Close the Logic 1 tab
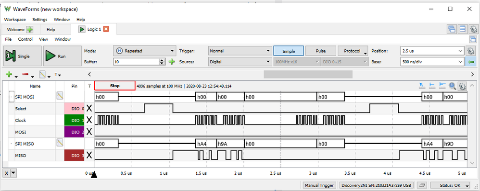The height and width of the screenshot is (191, 480). point(106,29)
